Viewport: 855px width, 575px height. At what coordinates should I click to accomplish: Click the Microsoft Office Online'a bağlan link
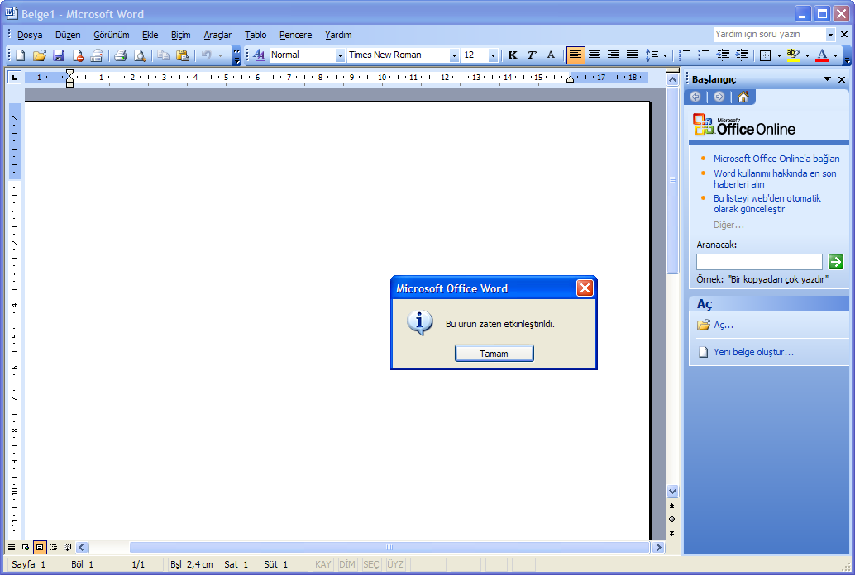pos(776,159)
